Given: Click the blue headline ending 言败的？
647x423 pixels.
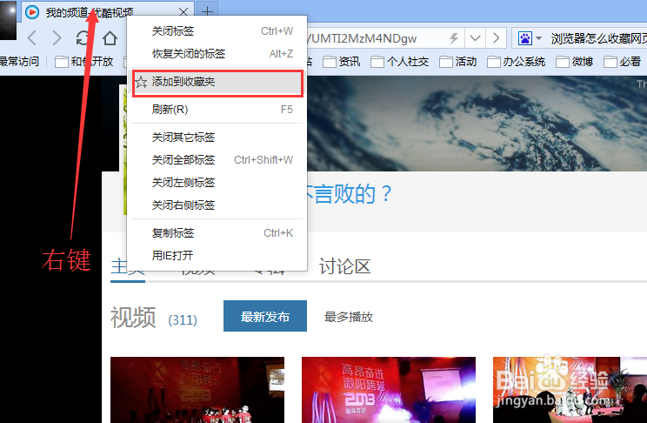Looking at the screenshot, I should pos(349,193).
